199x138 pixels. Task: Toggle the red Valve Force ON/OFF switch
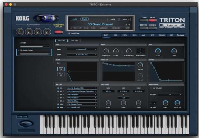pos(58,32)
